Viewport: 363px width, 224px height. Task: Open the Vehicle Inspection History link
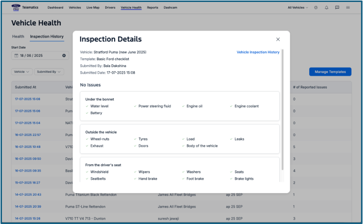point(258,52)
